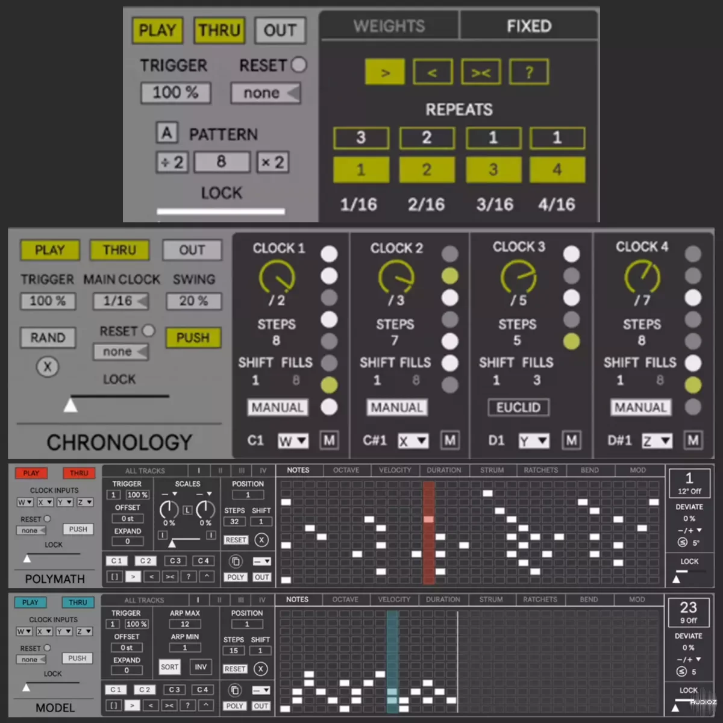Open Clock 1 output W dropdown
The image size is (723, 723).
click(293, 441)
